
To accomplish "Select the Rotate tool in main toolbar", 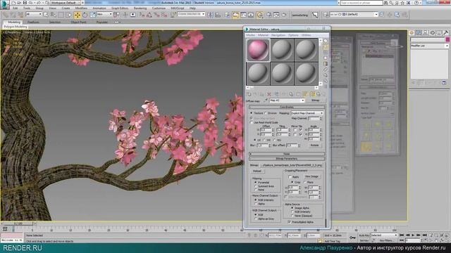I will click(85, 15).
